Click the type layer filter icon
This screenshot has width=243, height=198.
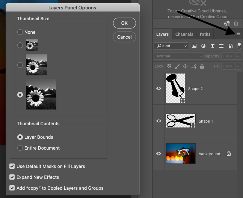(x=212, y=46)
